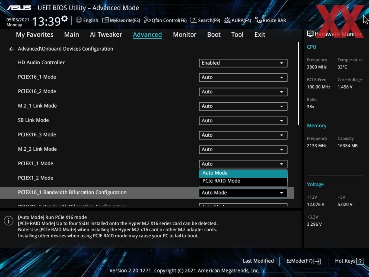Select M.2_2 Link Mode label
Image resolution: width=369 pixels, height=277 pixels.
(37, 149)
